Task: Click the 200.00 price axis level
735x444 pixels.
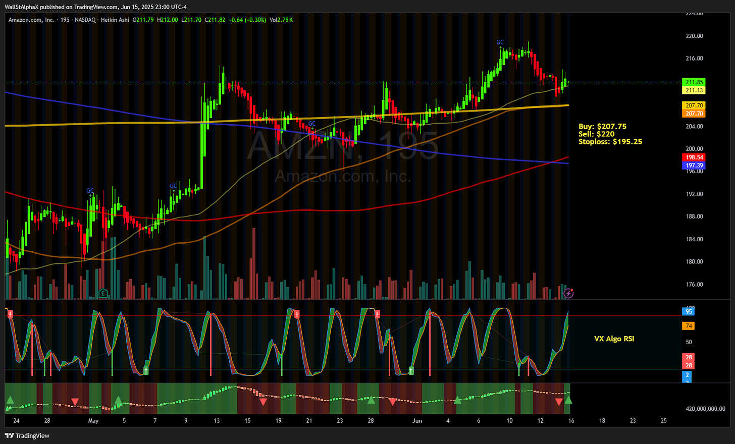Action: point(695,149)
